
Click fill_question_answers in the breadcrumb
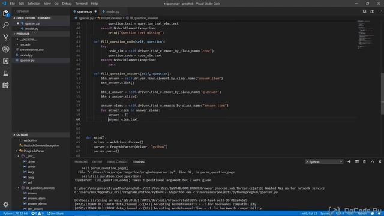[x=144, y=18]
